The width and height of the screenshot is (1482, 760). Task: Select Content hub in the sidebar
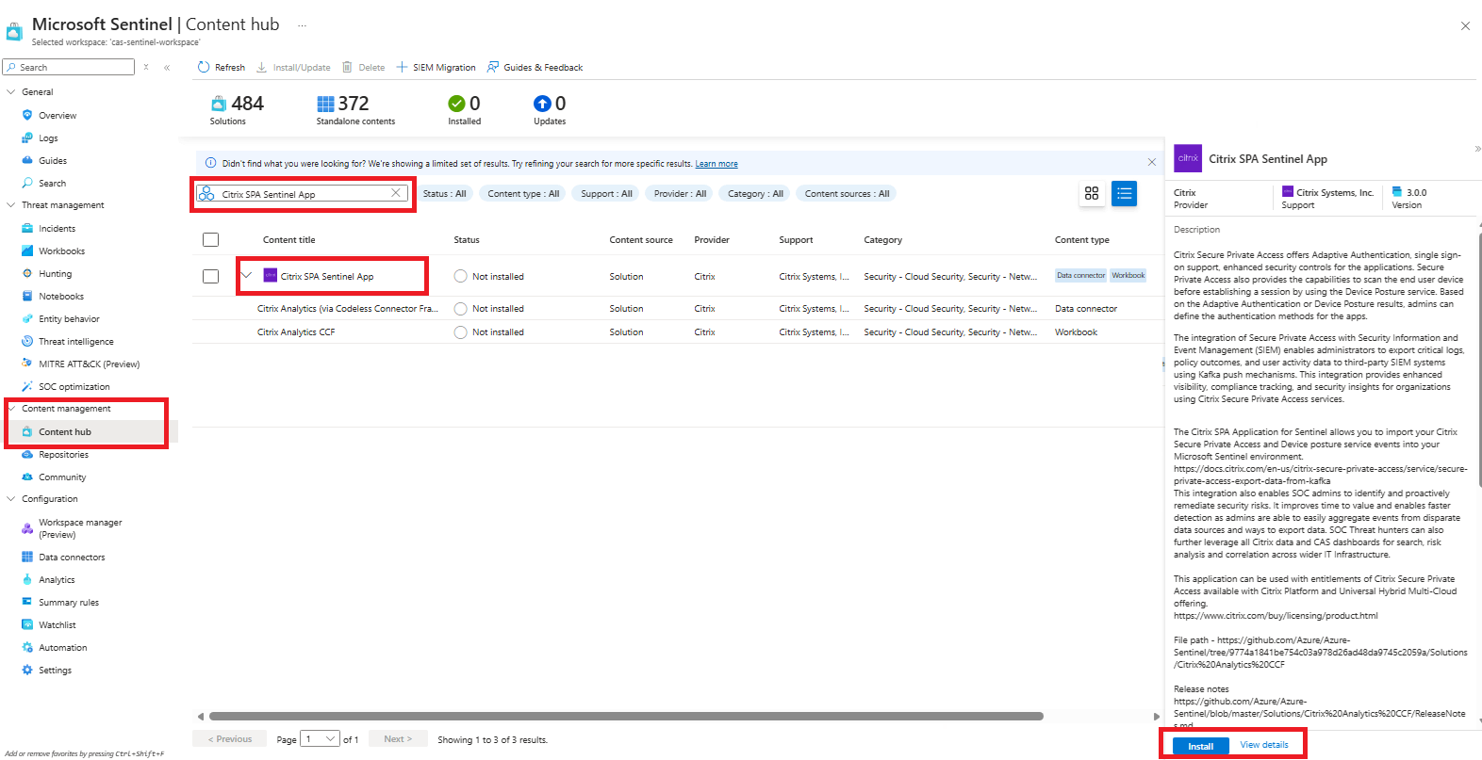(x=65, y=432)
